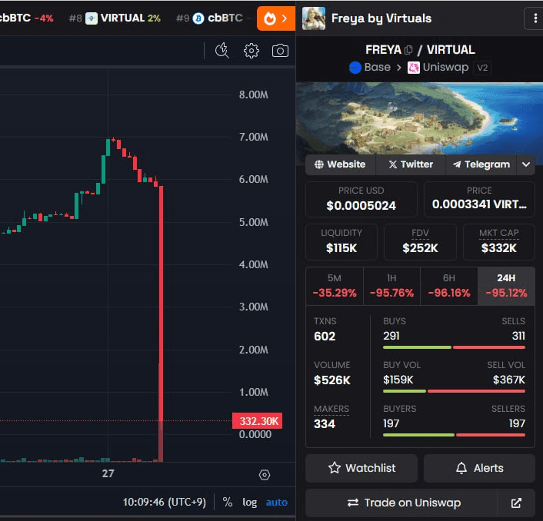Add the pair to Watchlist
543x521 pixels.
pos(361,468)
